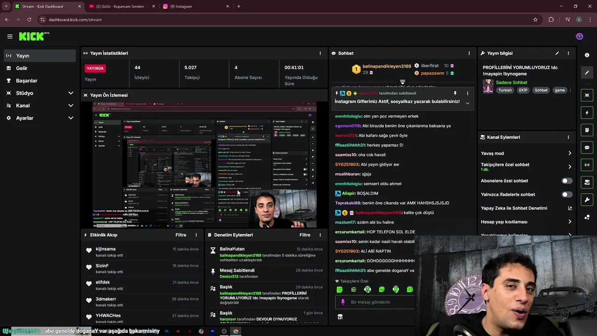Viewport: 597px width, 336px height.
Task: Open the pinned message three-dot menu
Action: pos(467,93)
